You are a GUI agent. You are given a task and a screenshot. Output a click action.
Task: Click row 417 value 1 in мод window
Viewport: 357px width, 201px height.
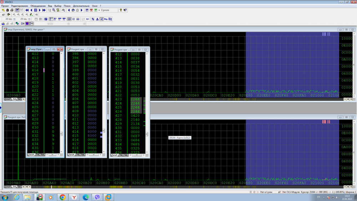coord(53,74)
